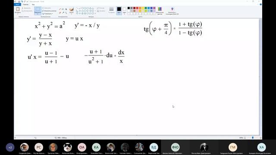Viewport: 276px width, 155px height.
Task: Open the Select options dropdown arrow
Action: point(38,14)
